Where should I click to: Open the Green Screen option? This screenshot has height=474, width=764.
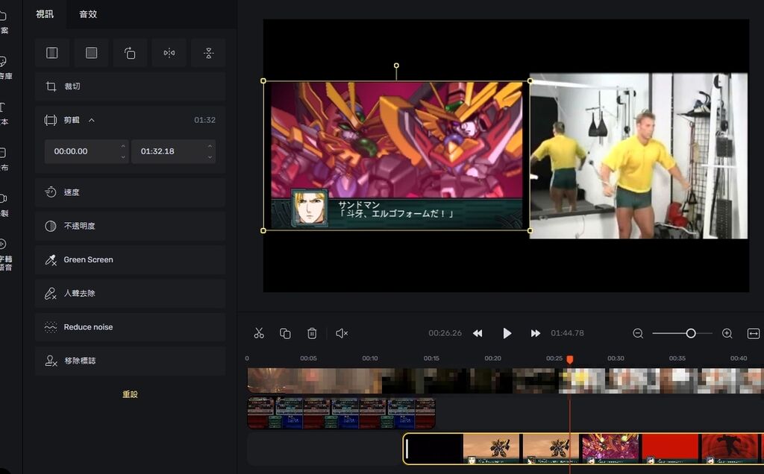tap(130, 259)
